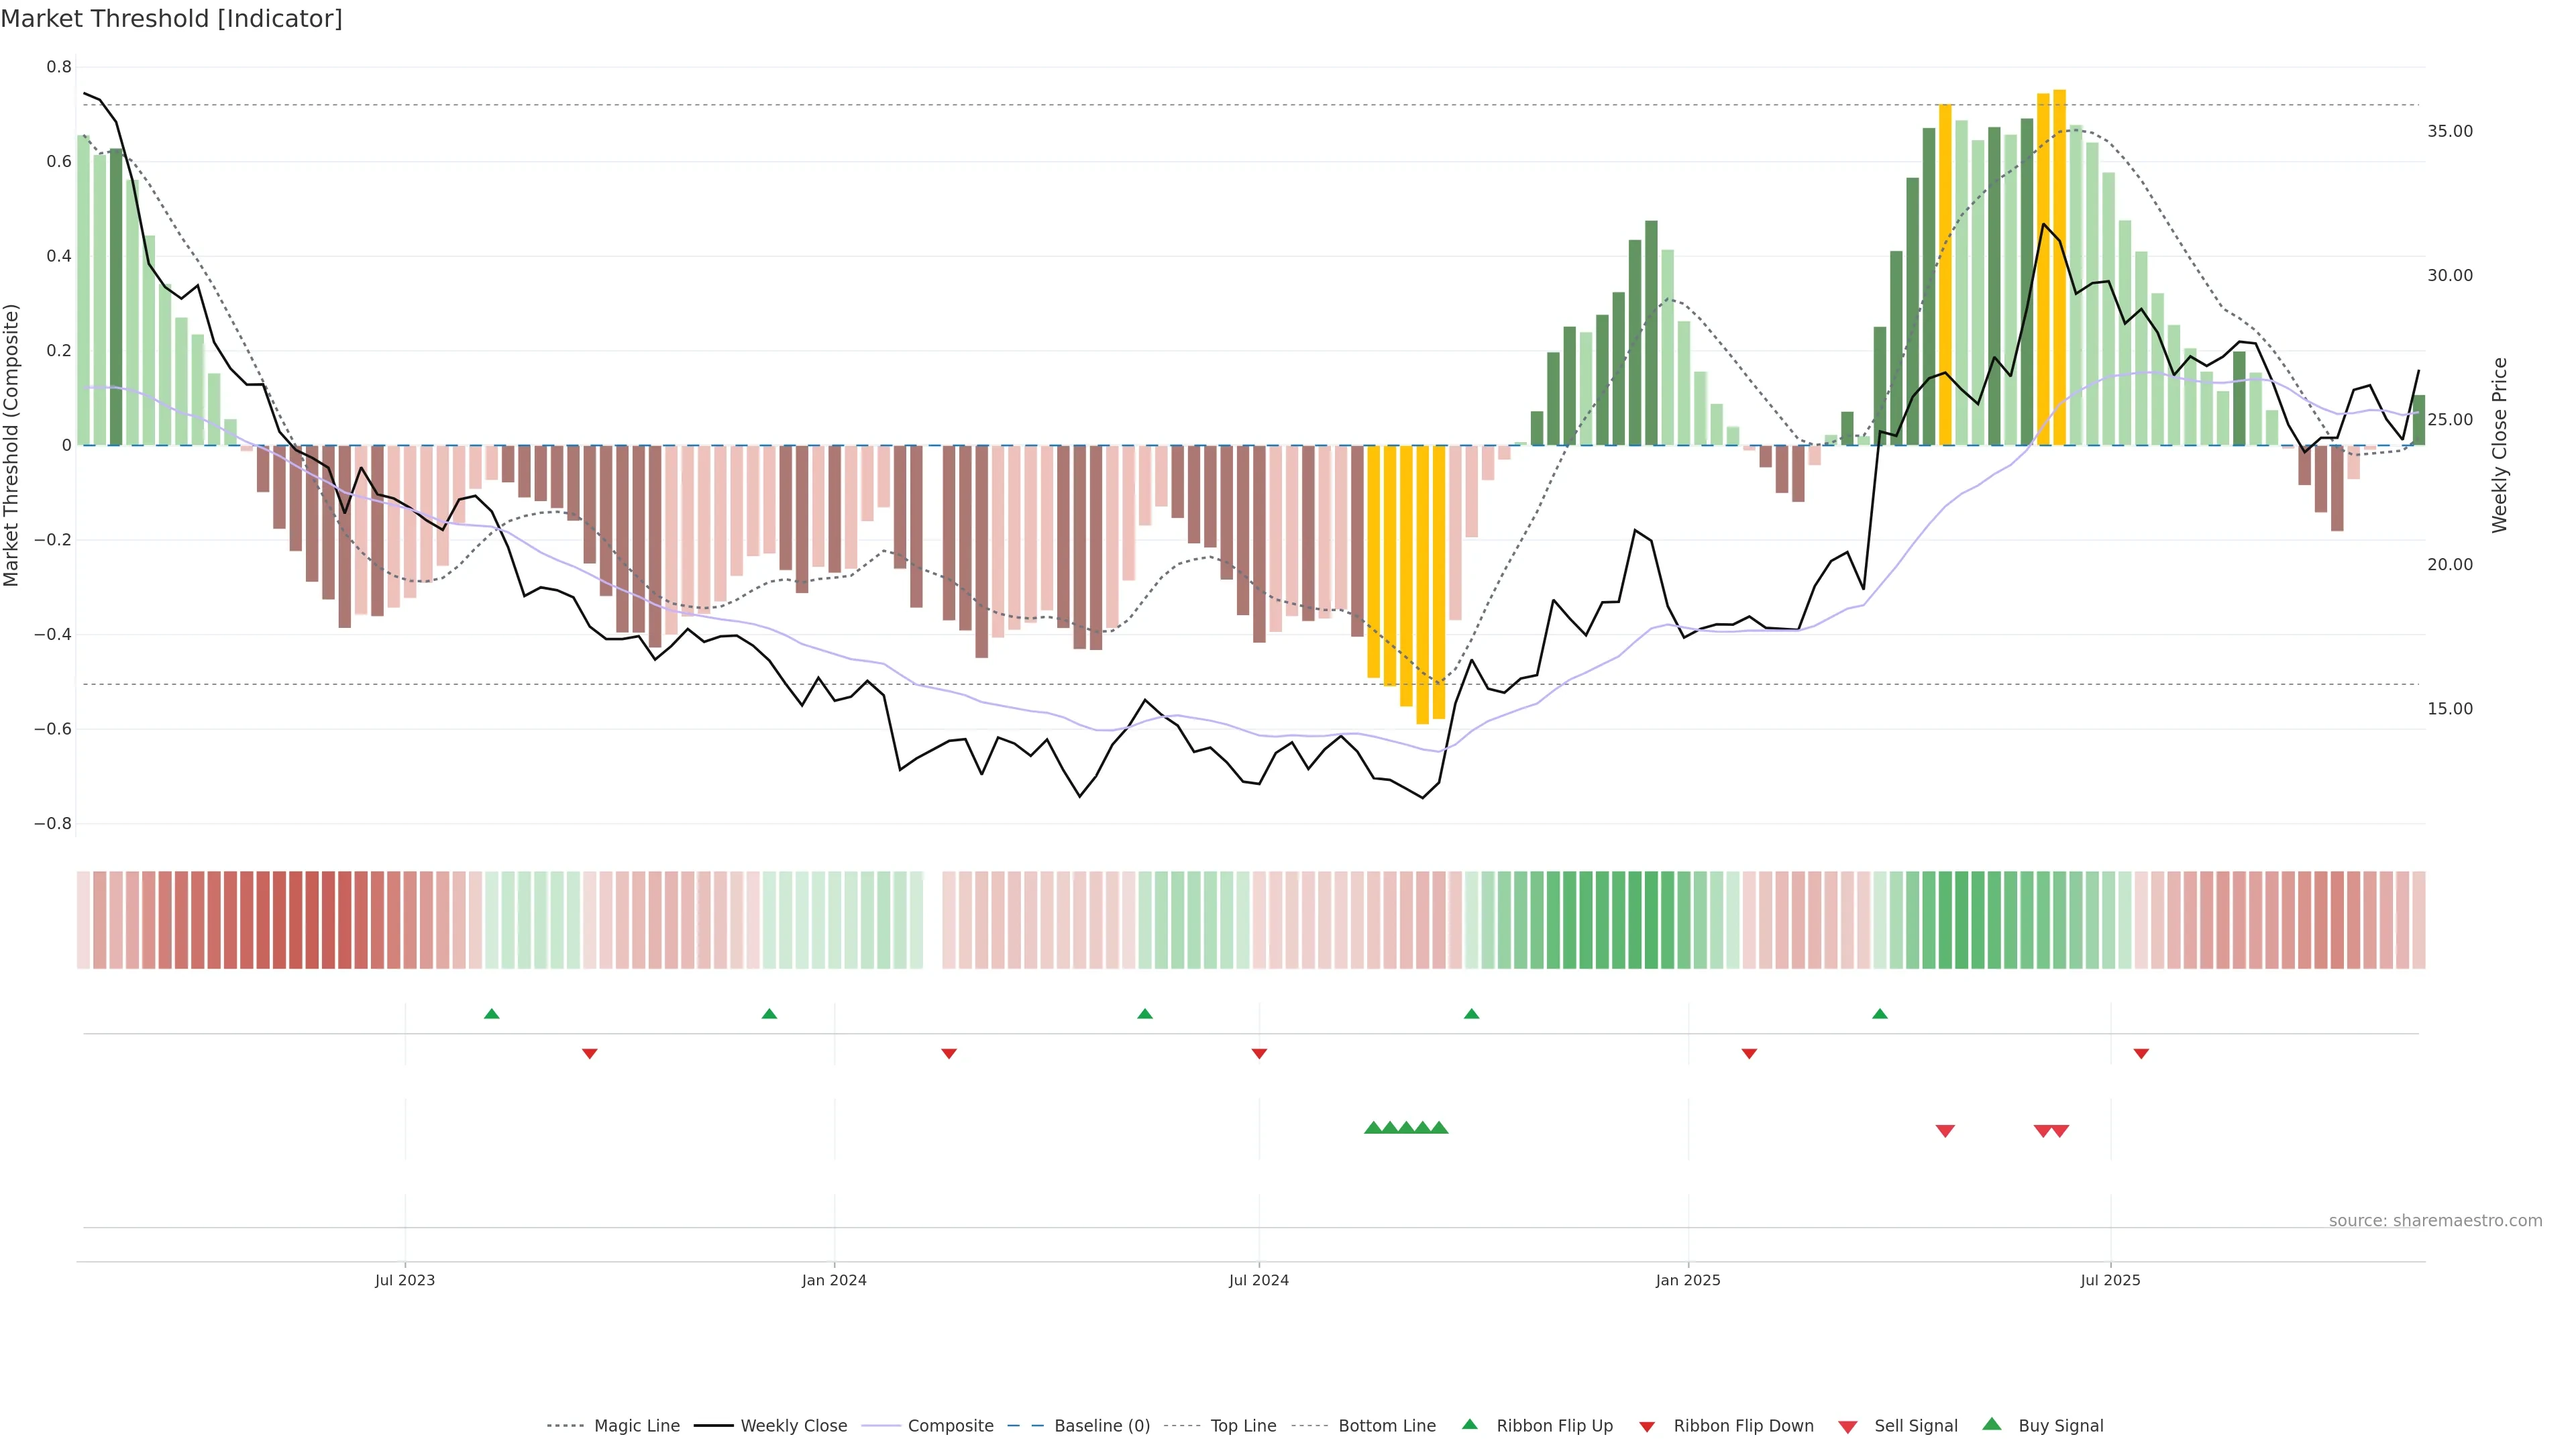Click the Buy Signal legend marker
Image resolution: width=2576 pixels, height=1449 pixels.
point(1992,1425)
